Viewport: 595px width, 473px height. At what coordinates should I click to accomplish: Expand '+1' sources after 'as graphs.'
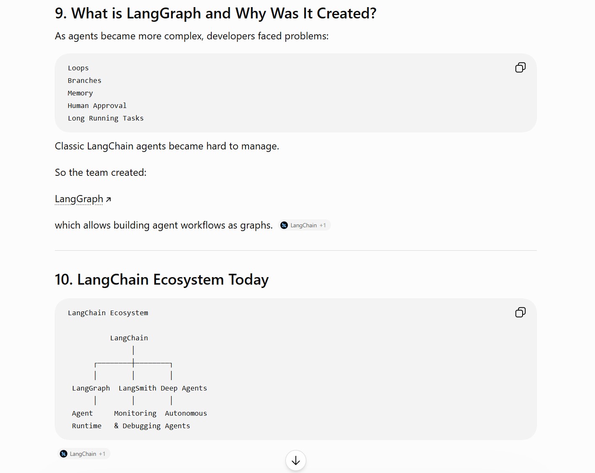(x=323, y=225)
